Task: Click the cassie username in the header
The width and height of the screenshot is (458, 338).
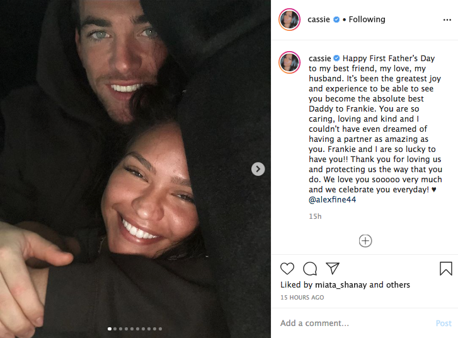Action: 319,20
